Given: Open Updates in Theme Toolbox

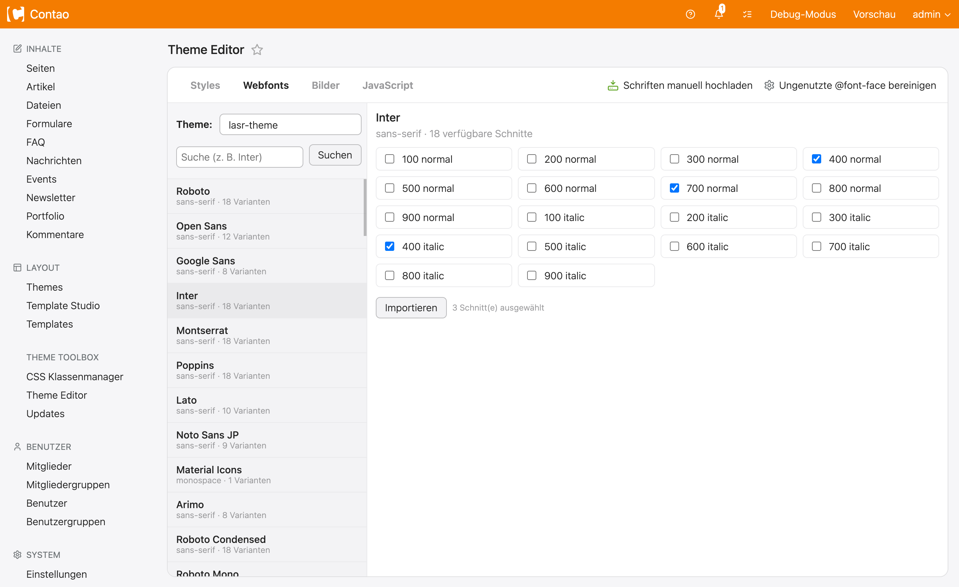Looking at the screenshot, I should tap(45, 413).
